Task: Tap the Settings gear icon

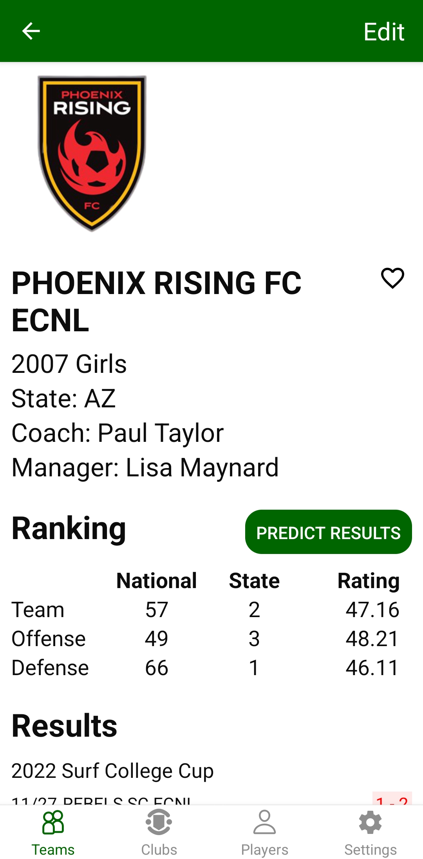Action: click(371, 823)
